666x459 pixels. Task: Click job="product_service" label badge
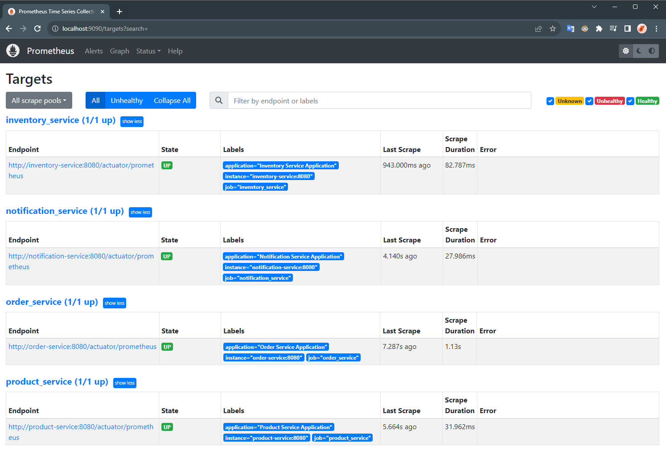(342, 438)
